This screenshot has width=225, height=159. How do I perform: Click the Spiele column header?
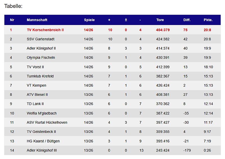click(89, 20)
